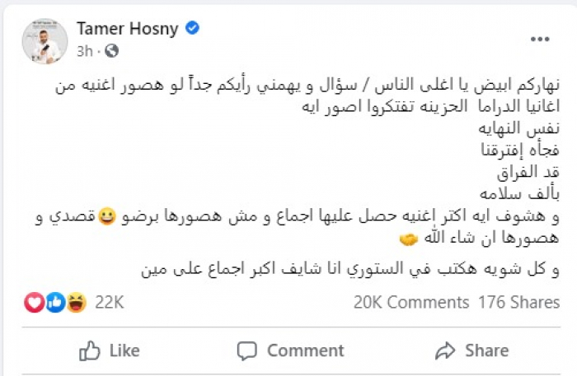View the 22K reactions list

point(109,303)
